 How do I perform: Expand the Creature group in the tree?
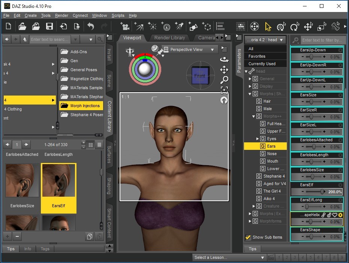click(x=253, y=206)
